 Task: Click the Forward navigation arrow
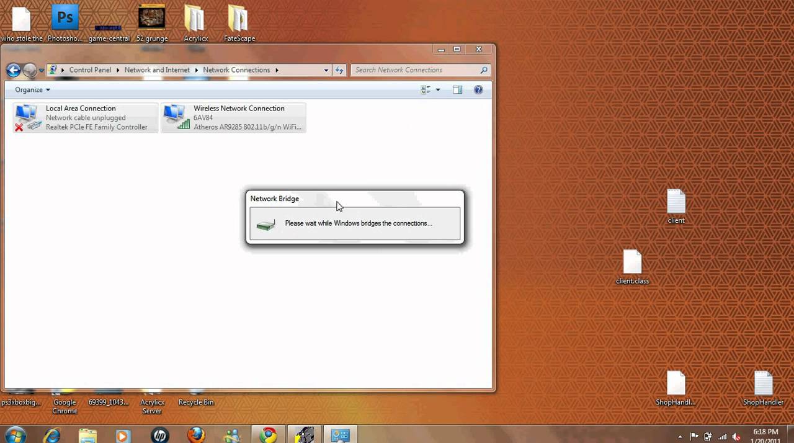pos(30,70)
